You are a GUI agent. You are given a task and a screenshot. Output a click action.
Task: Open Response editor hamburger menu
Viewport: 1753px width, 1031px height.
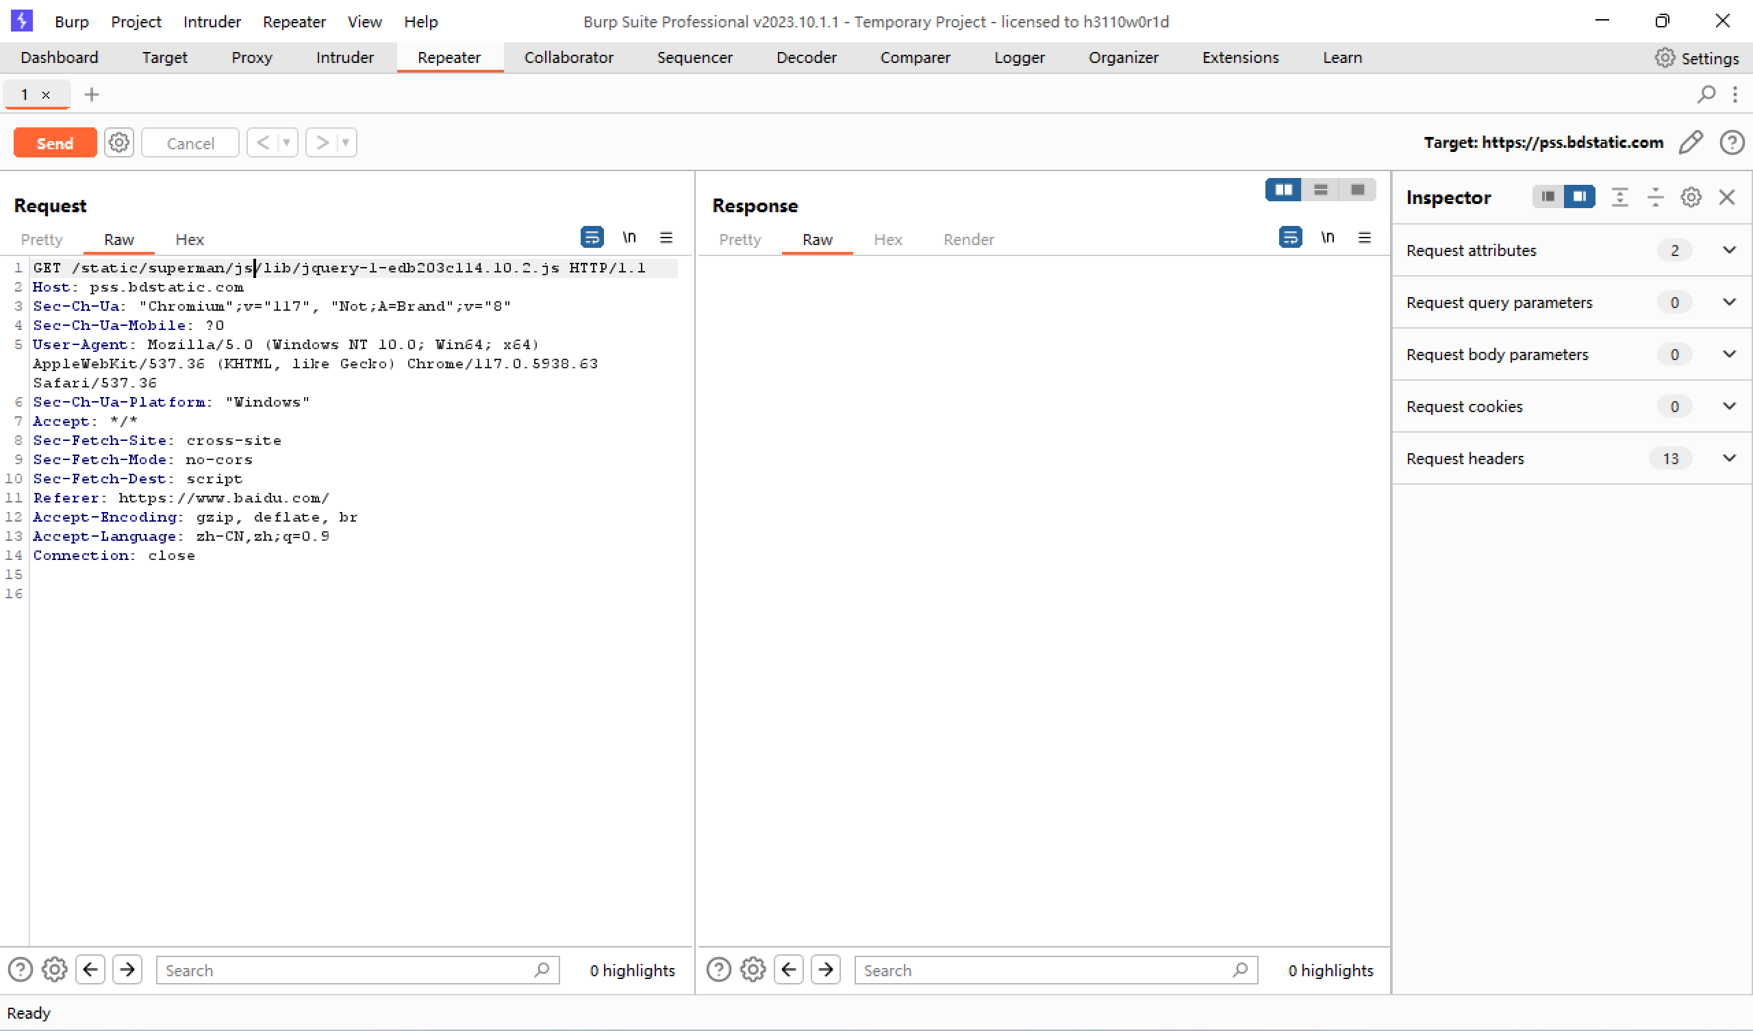tap(1365, 238)
